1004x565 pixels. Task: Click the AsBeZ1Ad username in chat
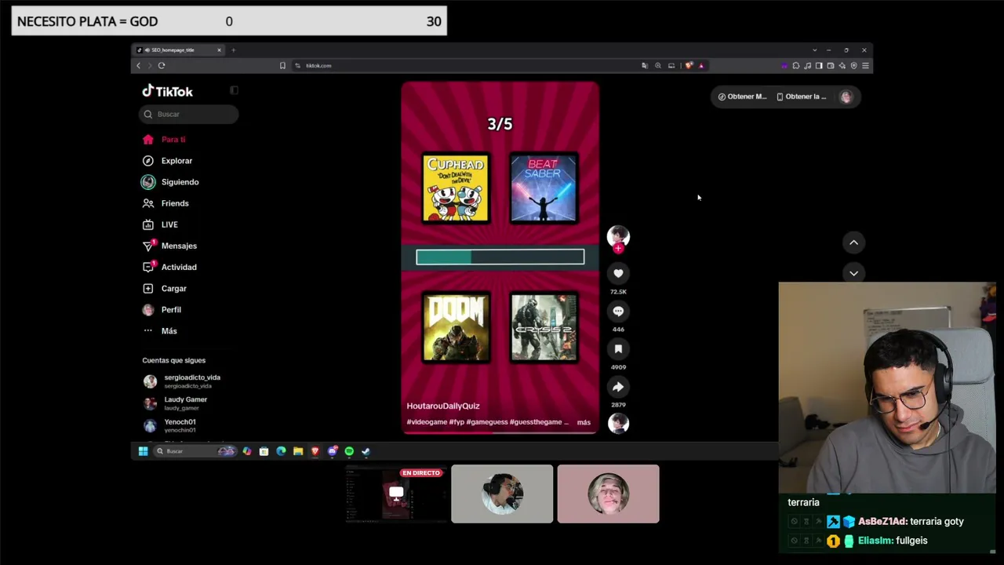pyautogui.click(x=882, y=521)
